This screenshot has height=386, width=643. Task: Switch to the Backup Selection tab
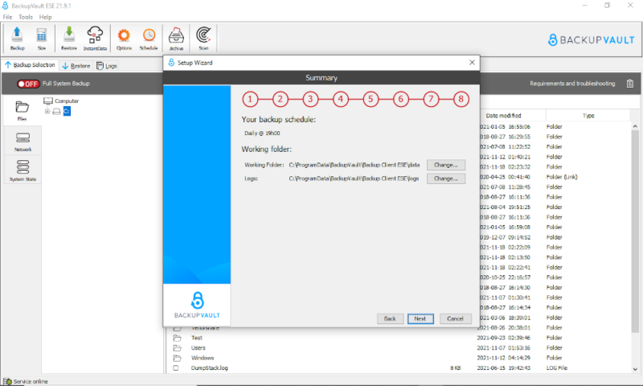point(30,65)
